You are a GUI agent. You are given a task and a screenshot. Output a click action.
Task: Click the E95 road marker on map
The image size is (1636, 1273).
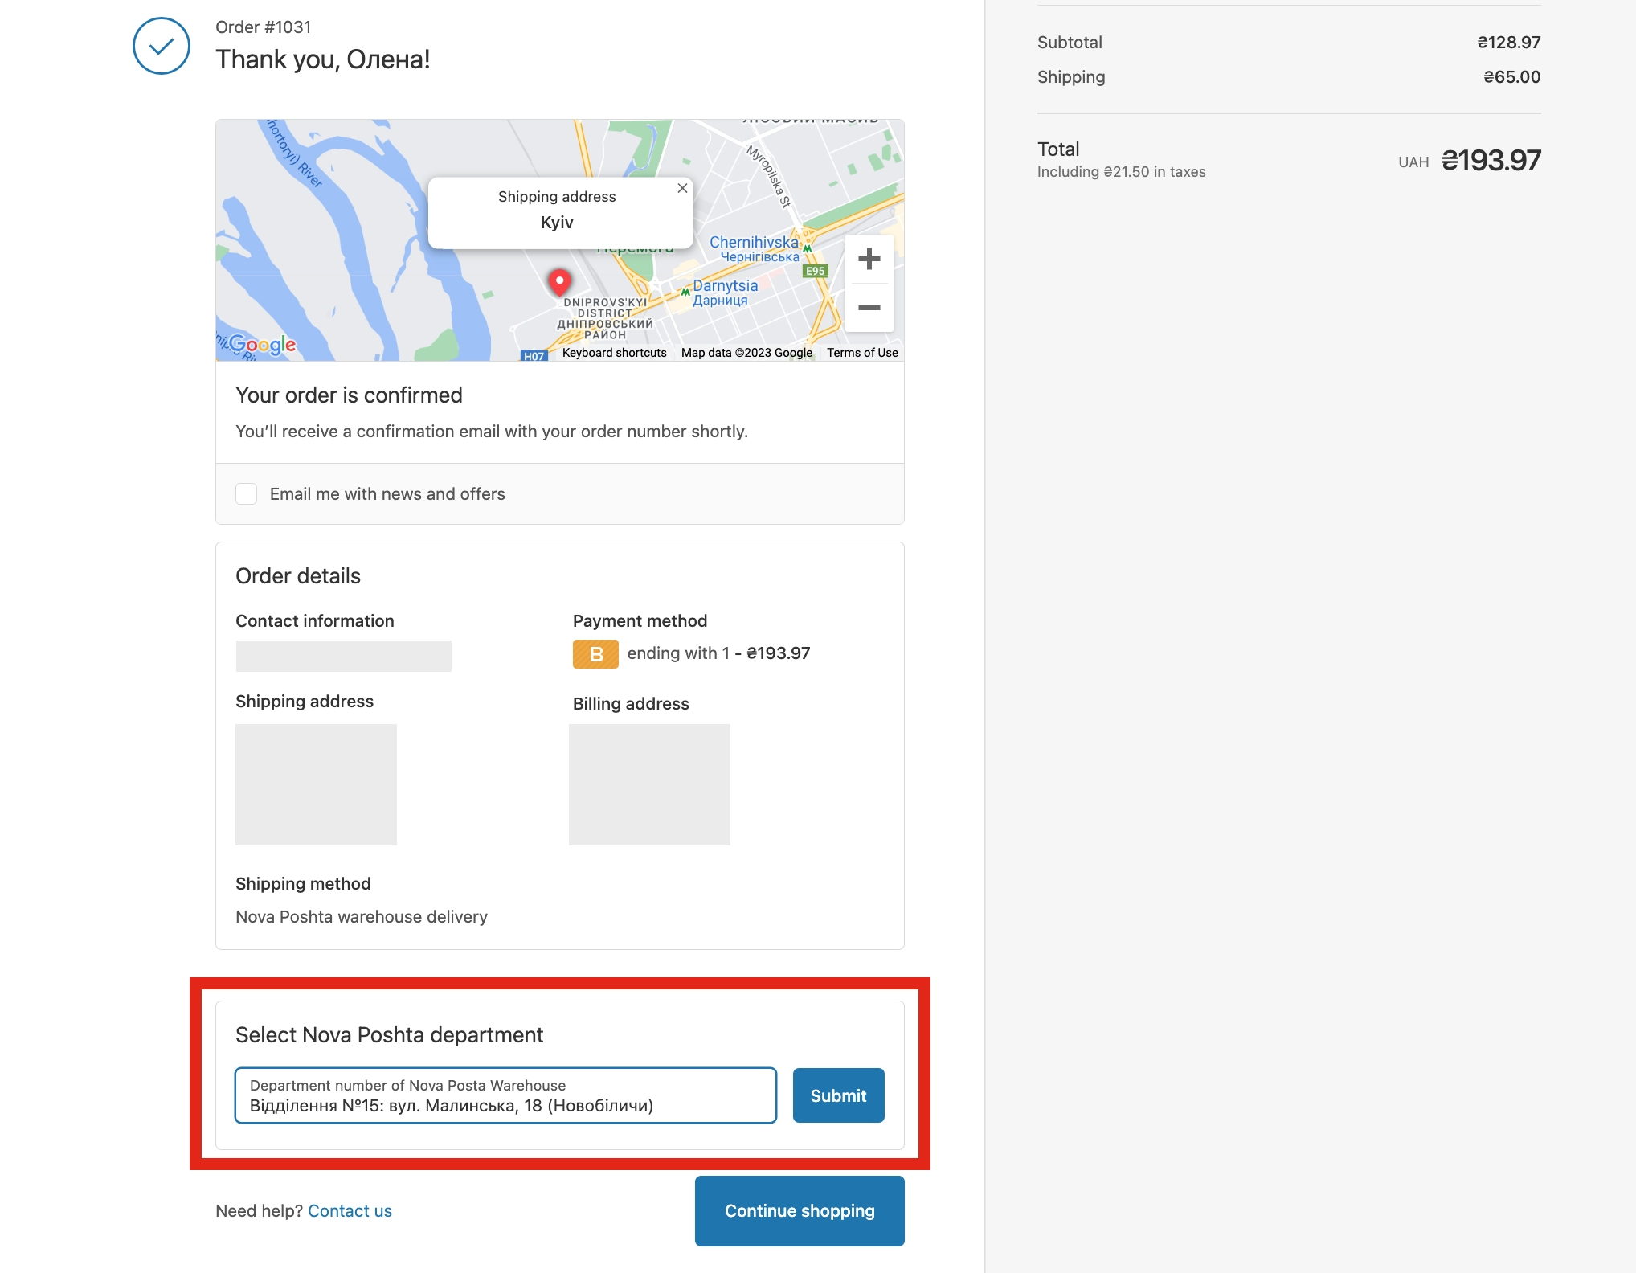coord(816,272)
